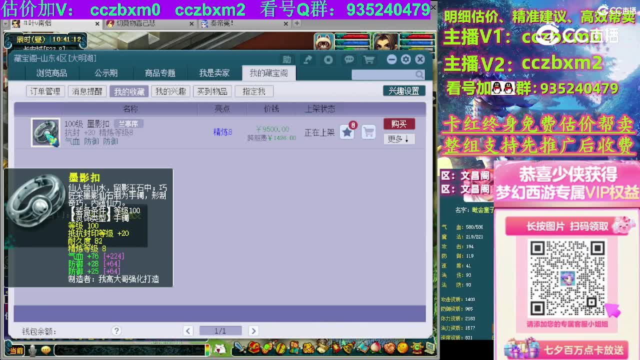Click the chat text input bar
Screen dimensions: 640x360
129,350
